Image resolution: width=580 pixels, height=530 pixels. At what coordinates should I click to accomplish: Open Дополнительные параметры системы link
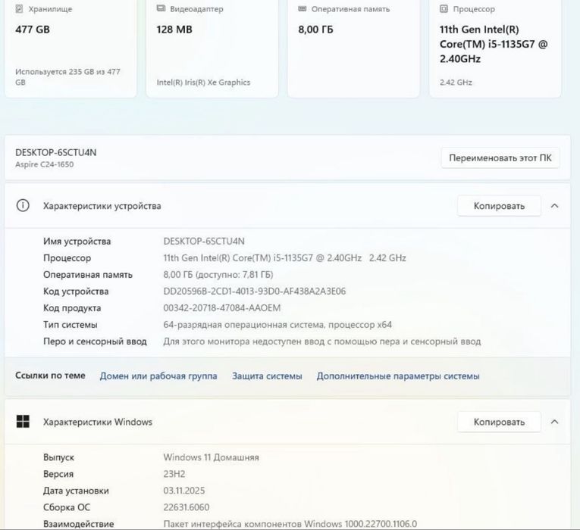(x=398, y=376)
